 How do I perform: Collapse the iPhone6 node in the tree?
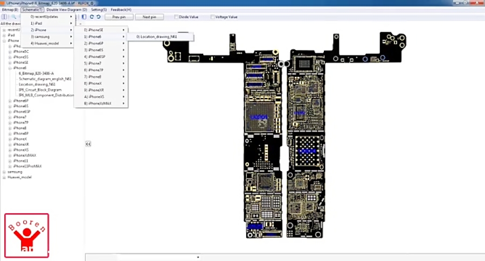tap(10, 68)
